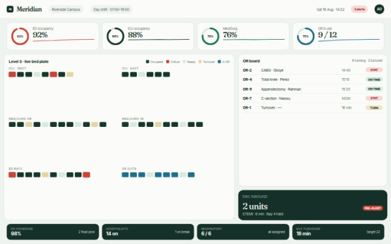Open the OR-5 Appendectomy Rahman row
Viewport: 391px width, 244px height.
click(x=312, y=89)
